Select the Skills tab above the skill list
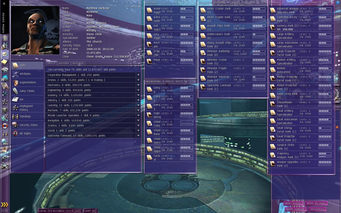 tap(51, 63)
